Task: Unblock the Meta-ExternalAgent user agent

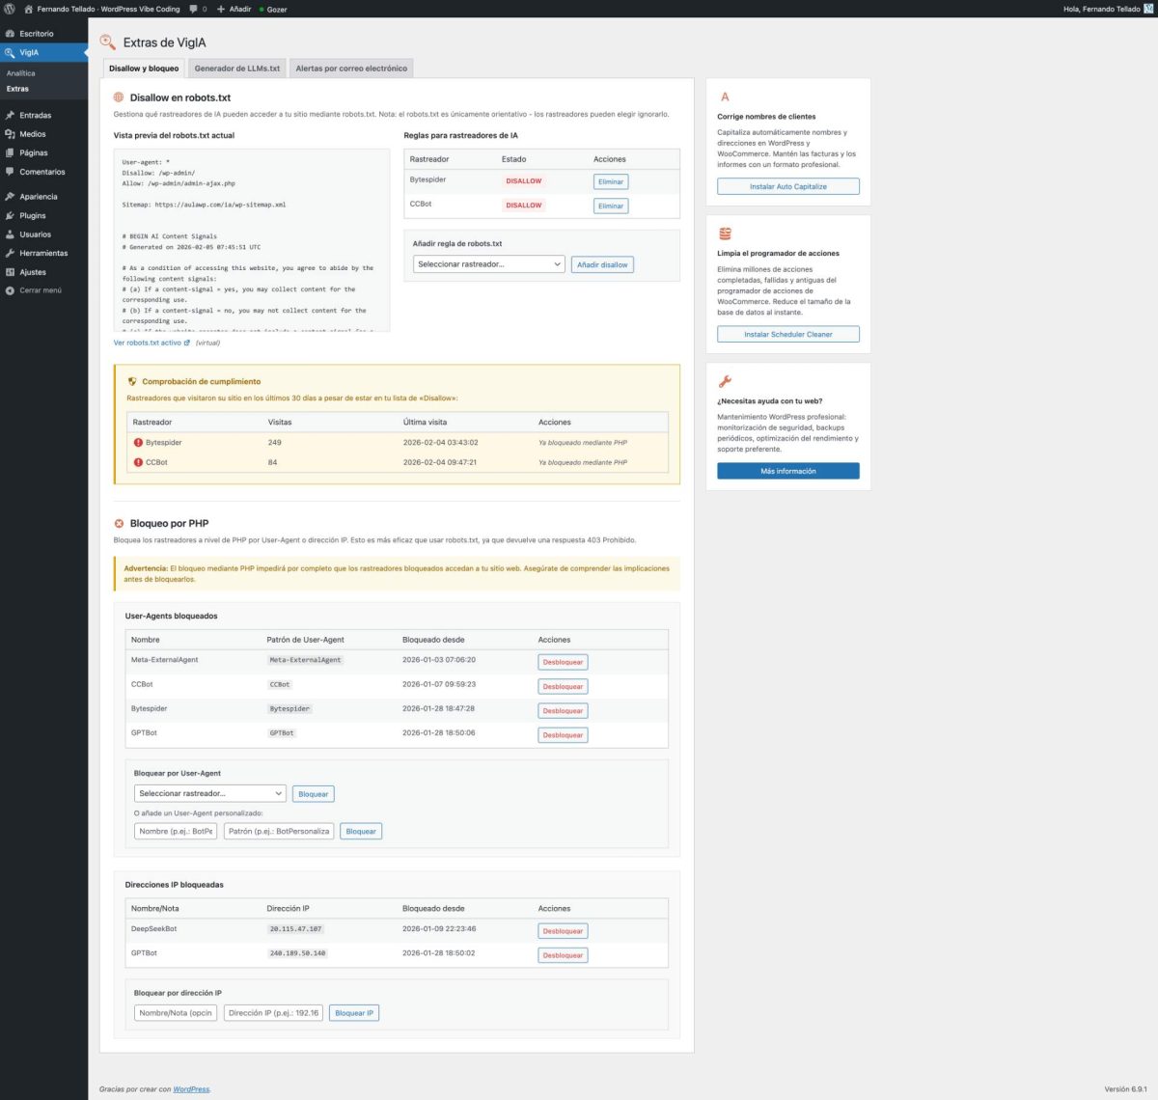Action: click(563, 662)
